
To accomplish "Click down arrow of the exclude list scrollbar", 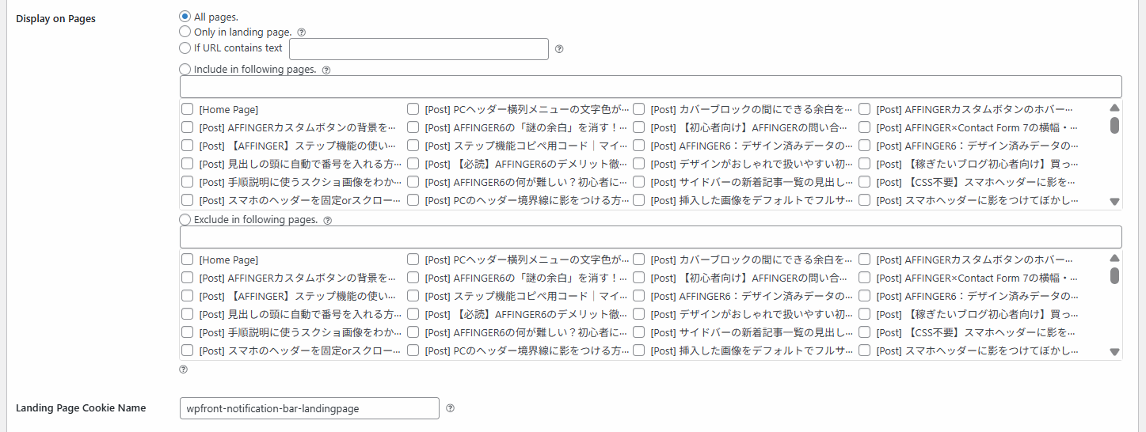I will [1114, 352].
